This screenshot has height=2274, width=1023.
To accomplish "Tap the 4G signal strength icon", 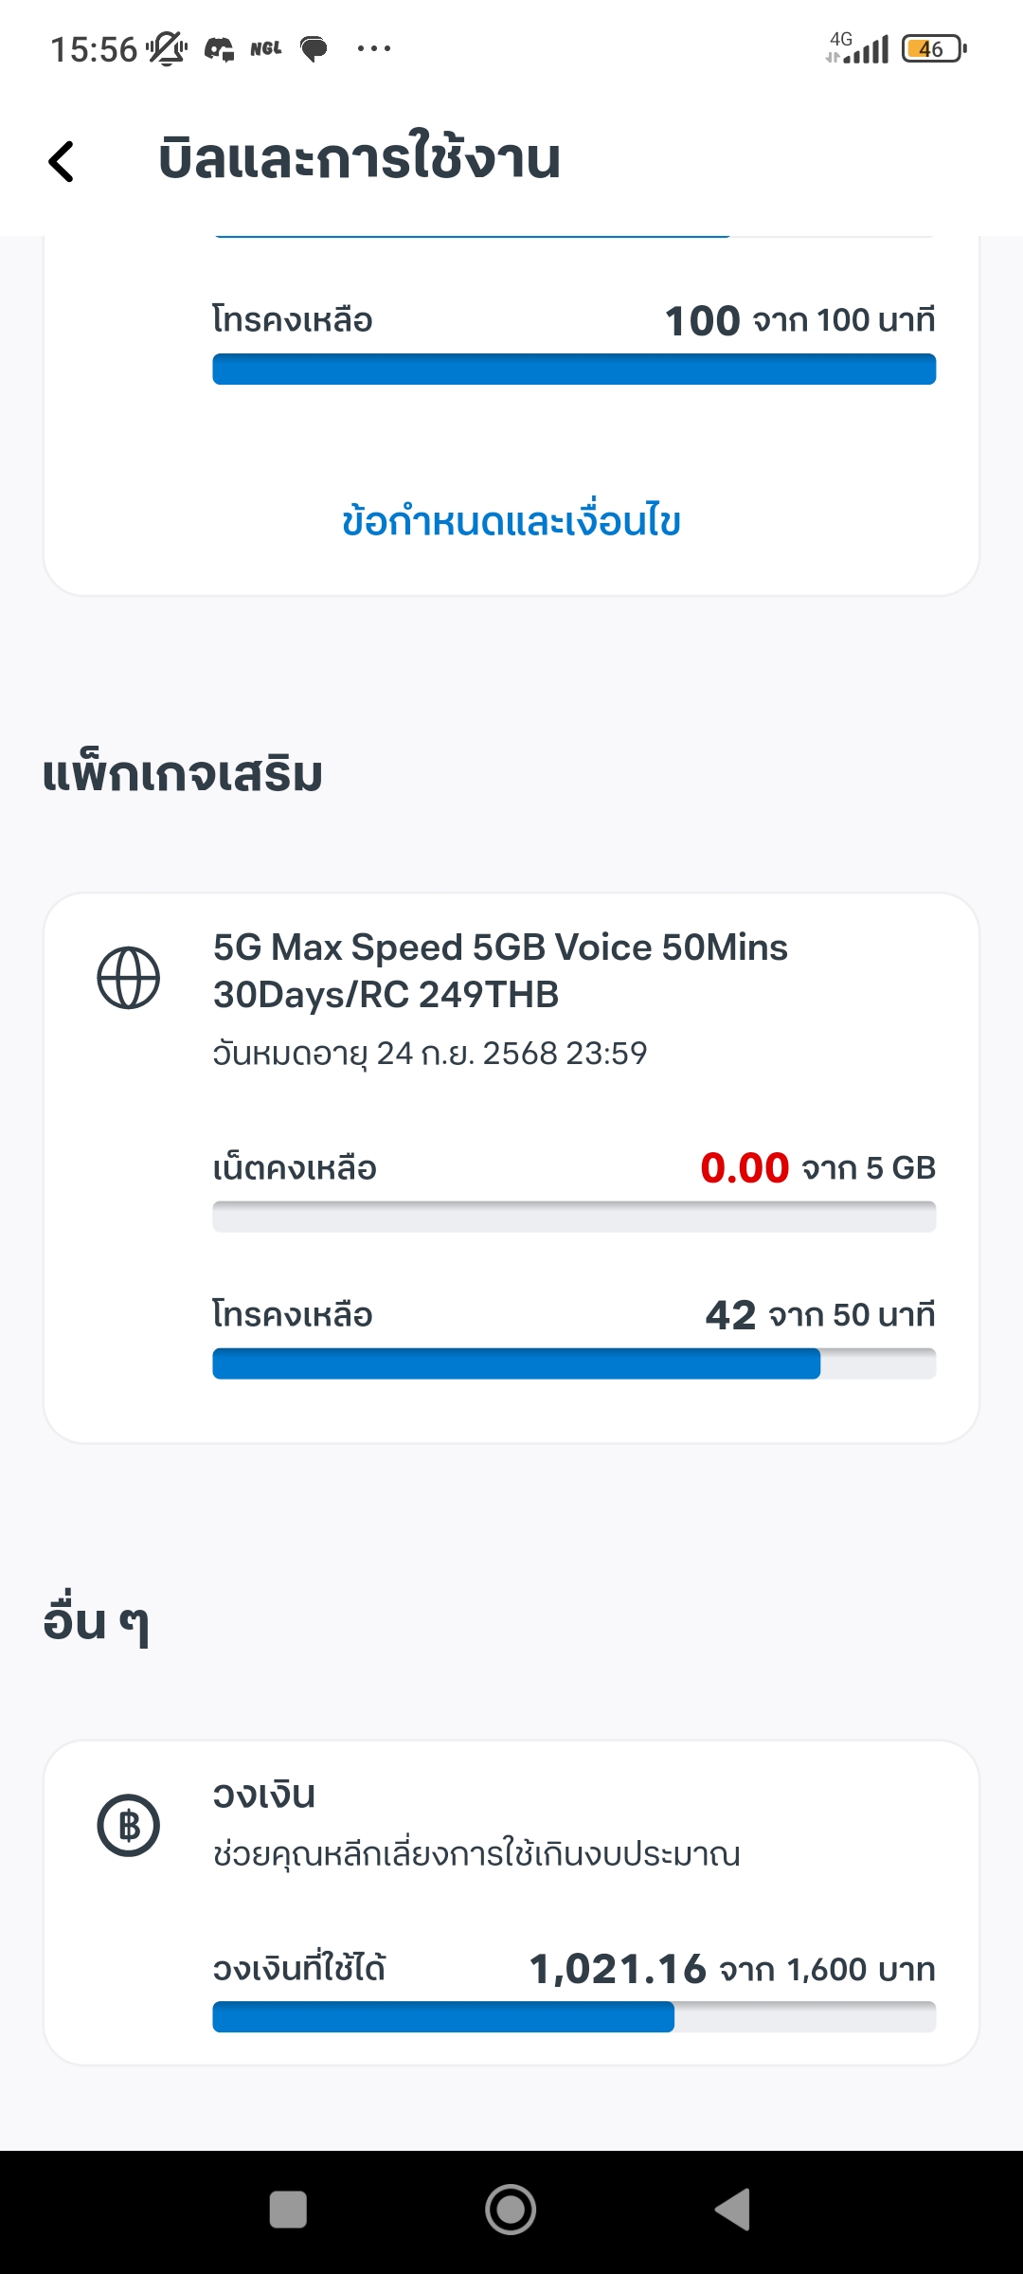I will [858, 47].
